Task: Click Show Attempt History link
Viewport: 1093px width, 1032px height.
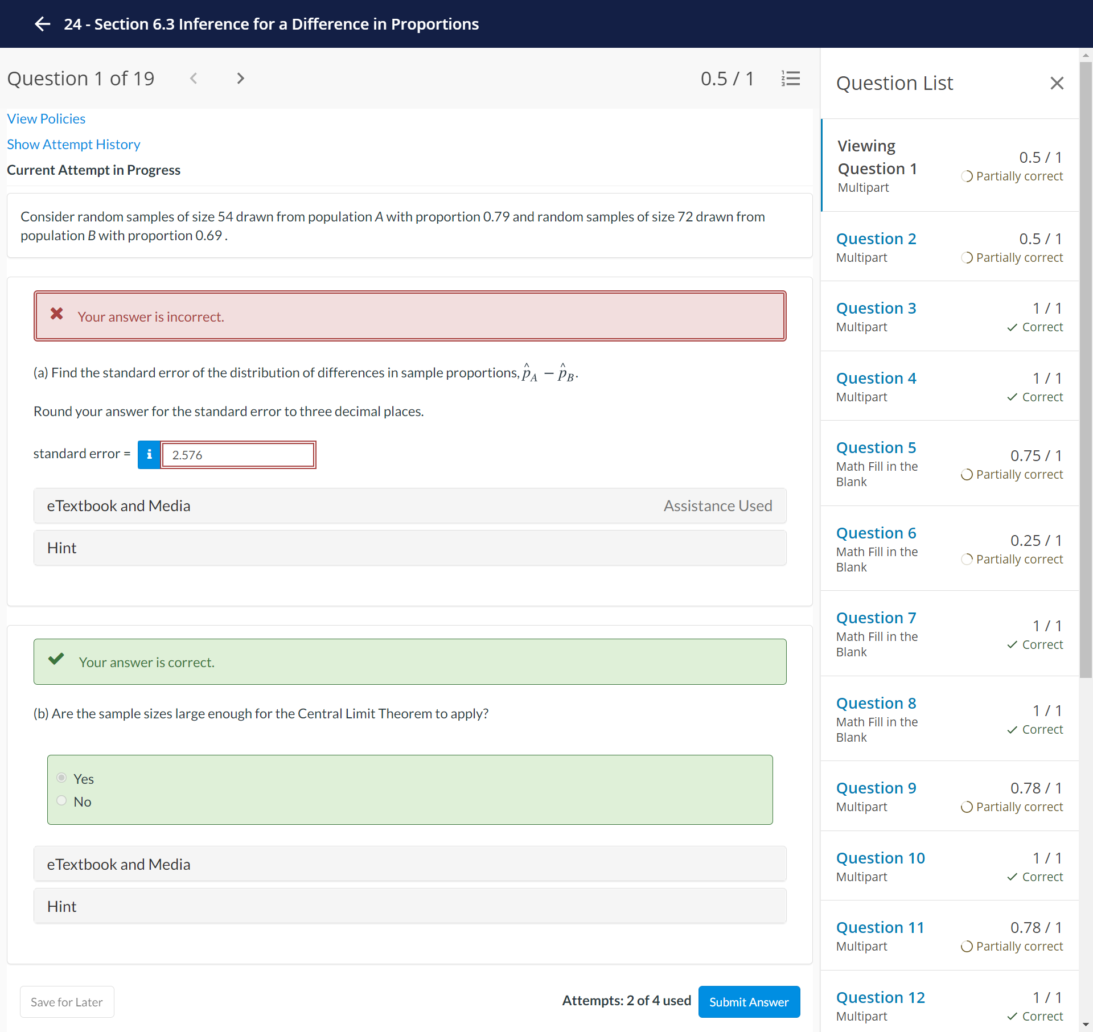Action: point(73,145)
